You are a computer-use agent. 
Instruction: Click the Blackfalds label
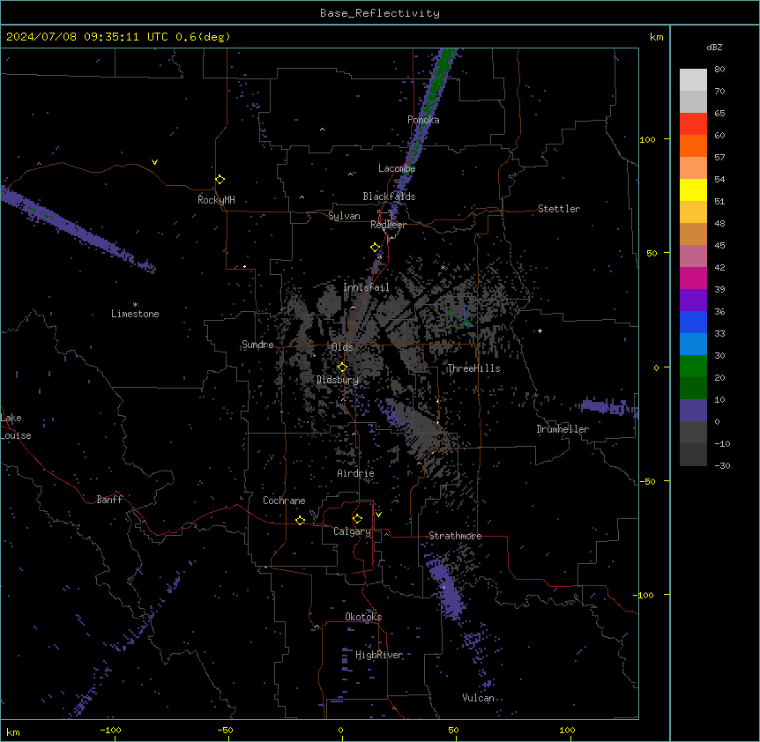pyautogui.click(x=389, y=197)
